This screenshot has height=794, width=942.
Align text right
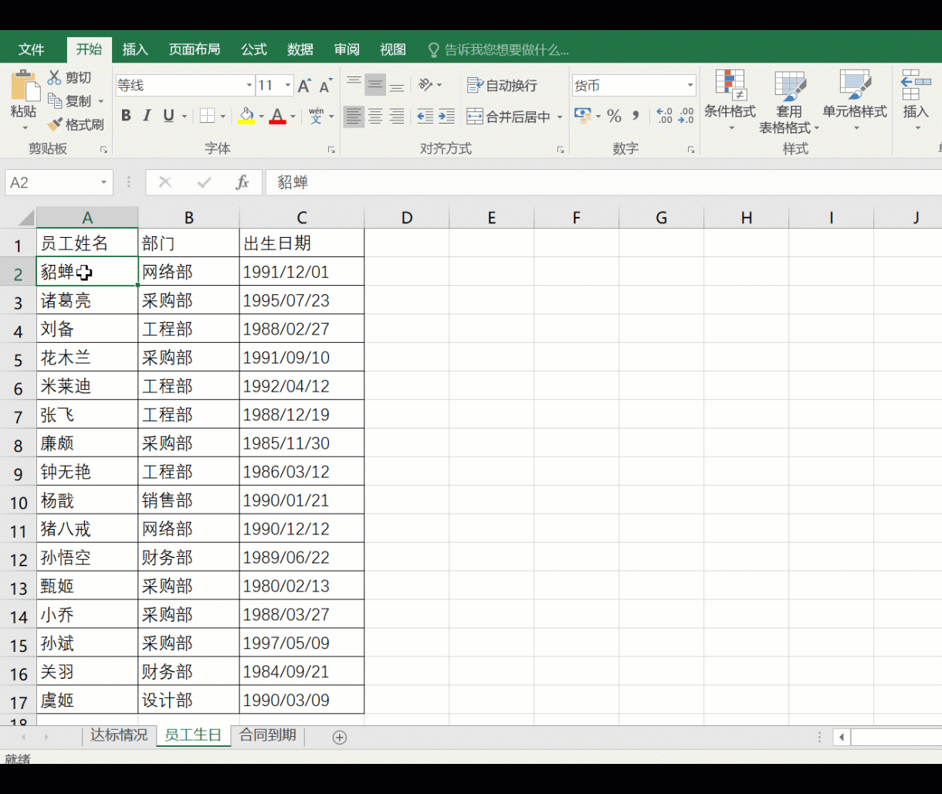point(397,117)
